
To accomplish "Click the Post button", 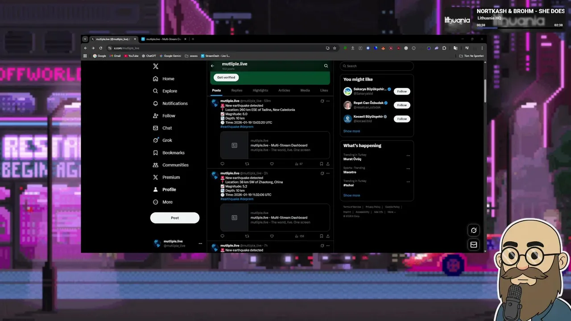I will click(x=175, y=218).
